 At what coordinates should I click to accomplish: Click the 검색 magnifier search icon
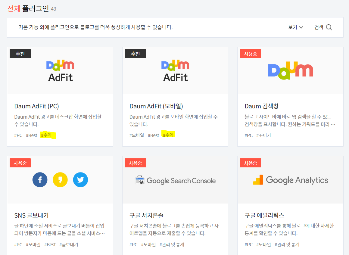tap(329, 27)
